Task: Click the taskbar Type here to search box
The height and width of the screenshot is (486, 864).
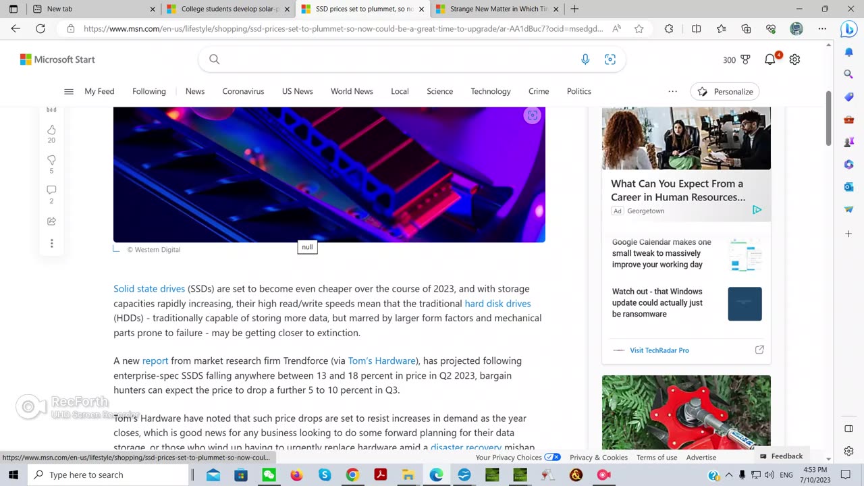Action: pos(108,475)
